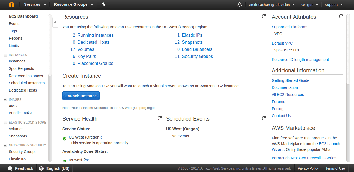Go to Instances in the sidebar
The width and height of the screenshot is (354, 172).
[x=17, y=61]
